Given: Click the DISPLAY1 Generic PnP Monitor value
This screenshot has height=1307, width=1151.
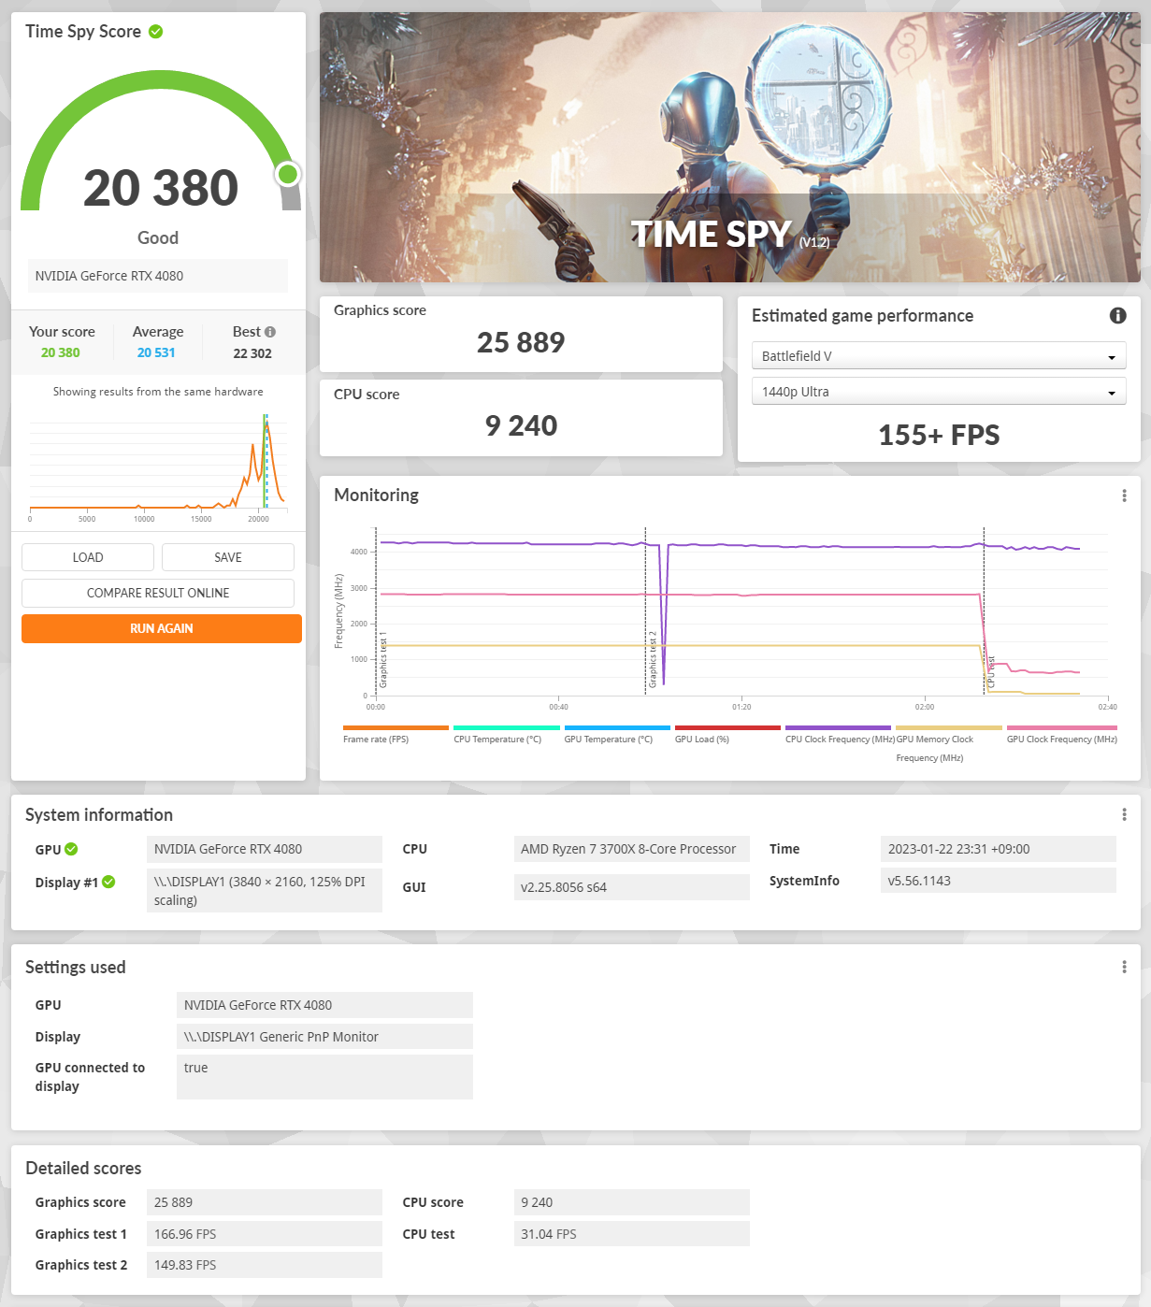Looking at the screenshot, I should tap(324, 1036).
